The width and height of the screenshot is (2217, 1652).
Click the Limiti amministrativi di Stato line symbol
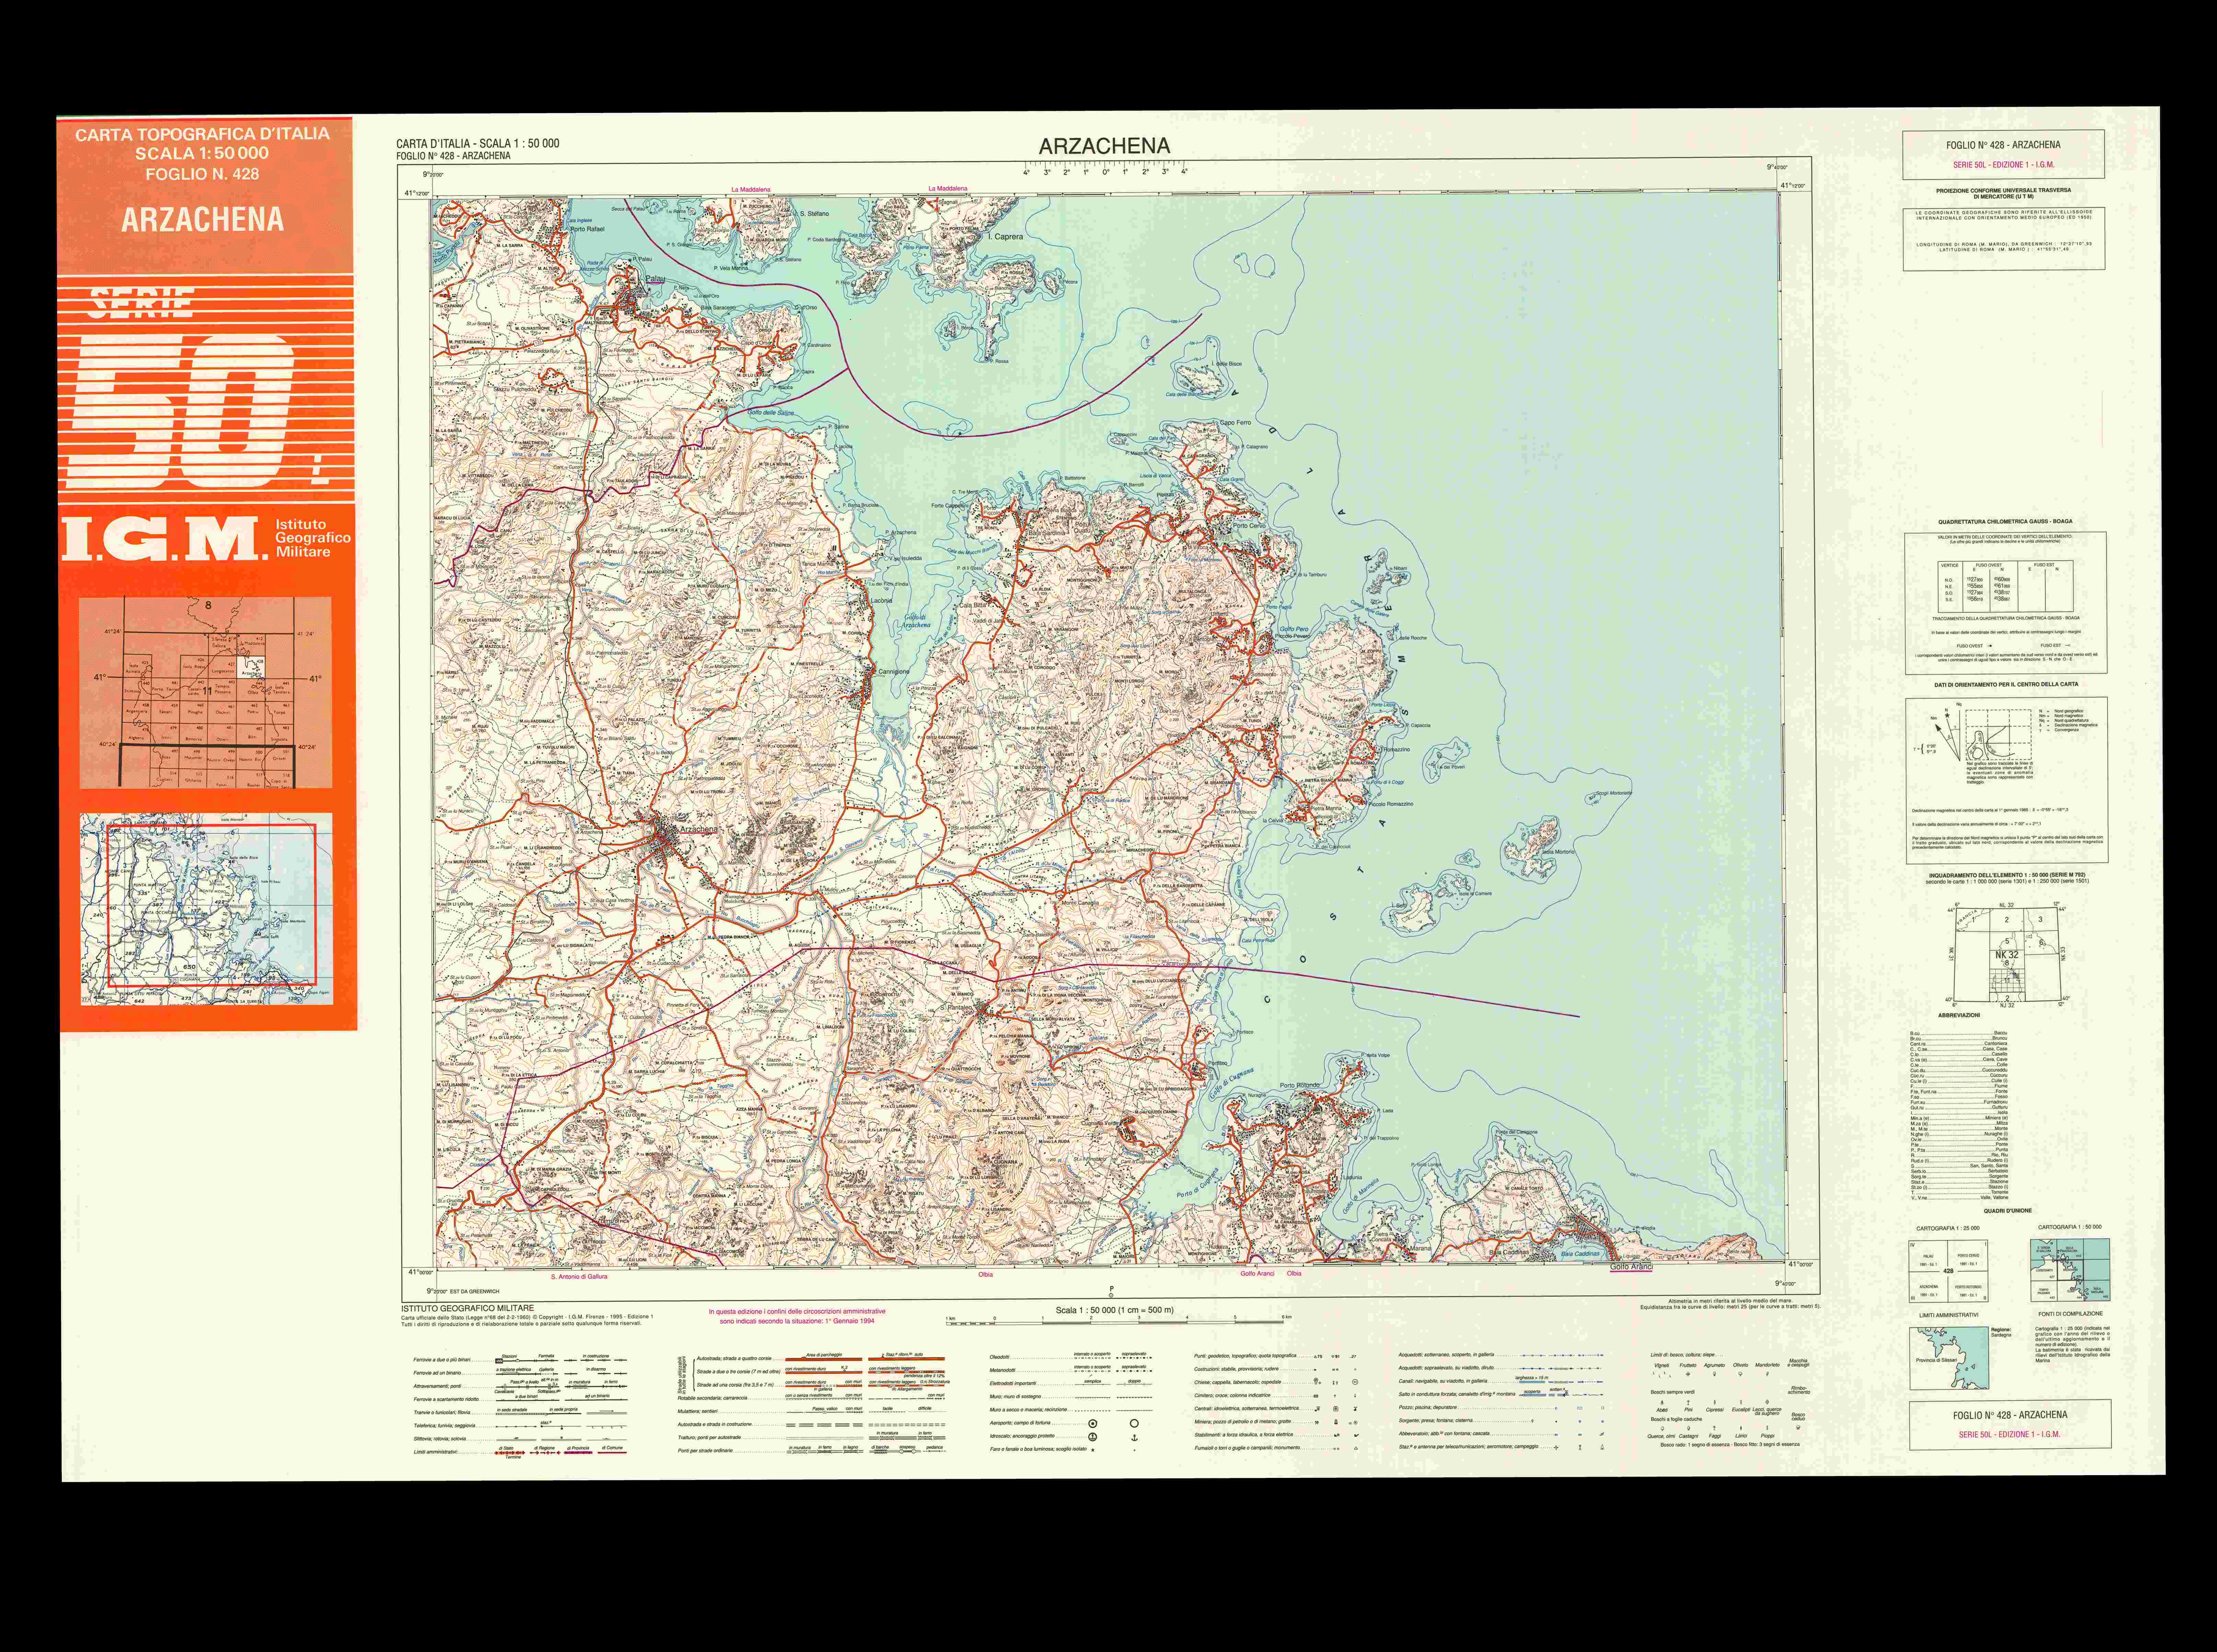tap(510, 1452)
